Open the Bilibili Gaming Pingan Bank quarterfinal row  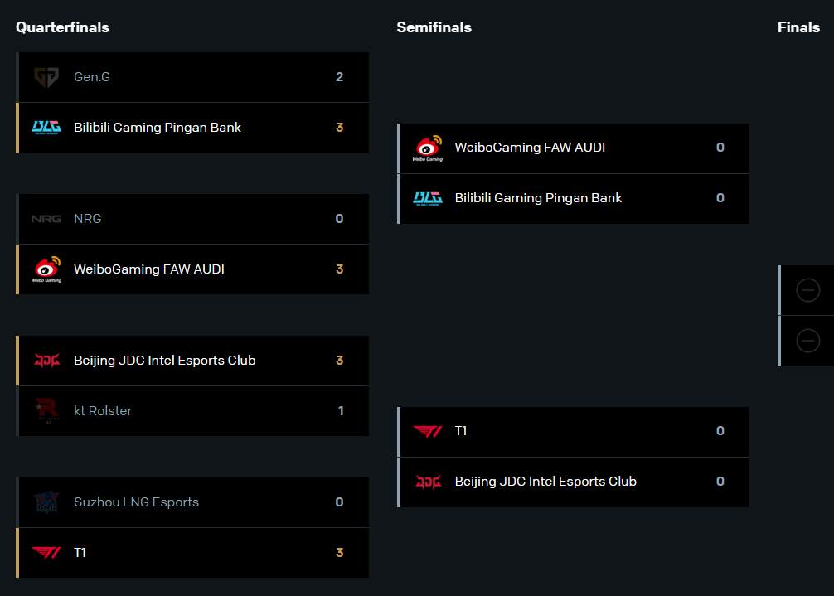pyautogui.click(x=158, y=128)
